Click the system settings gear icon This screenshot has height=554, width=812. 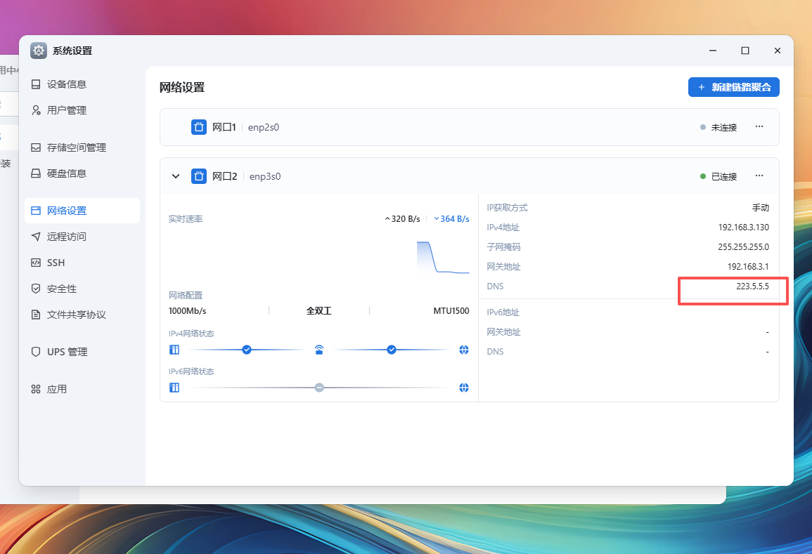pyautogui.click(x=39, y=51)
